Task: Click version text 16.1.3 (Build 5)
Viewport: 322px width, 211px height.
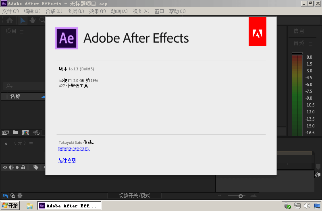Action: [81, 69]
